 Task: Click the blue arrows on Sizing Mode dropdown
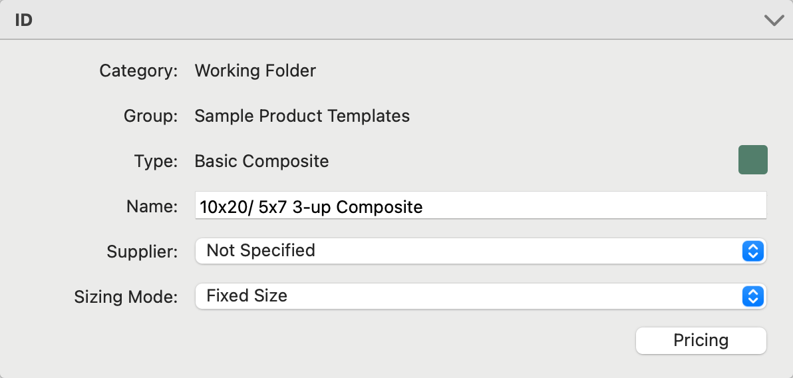point(752,296)
